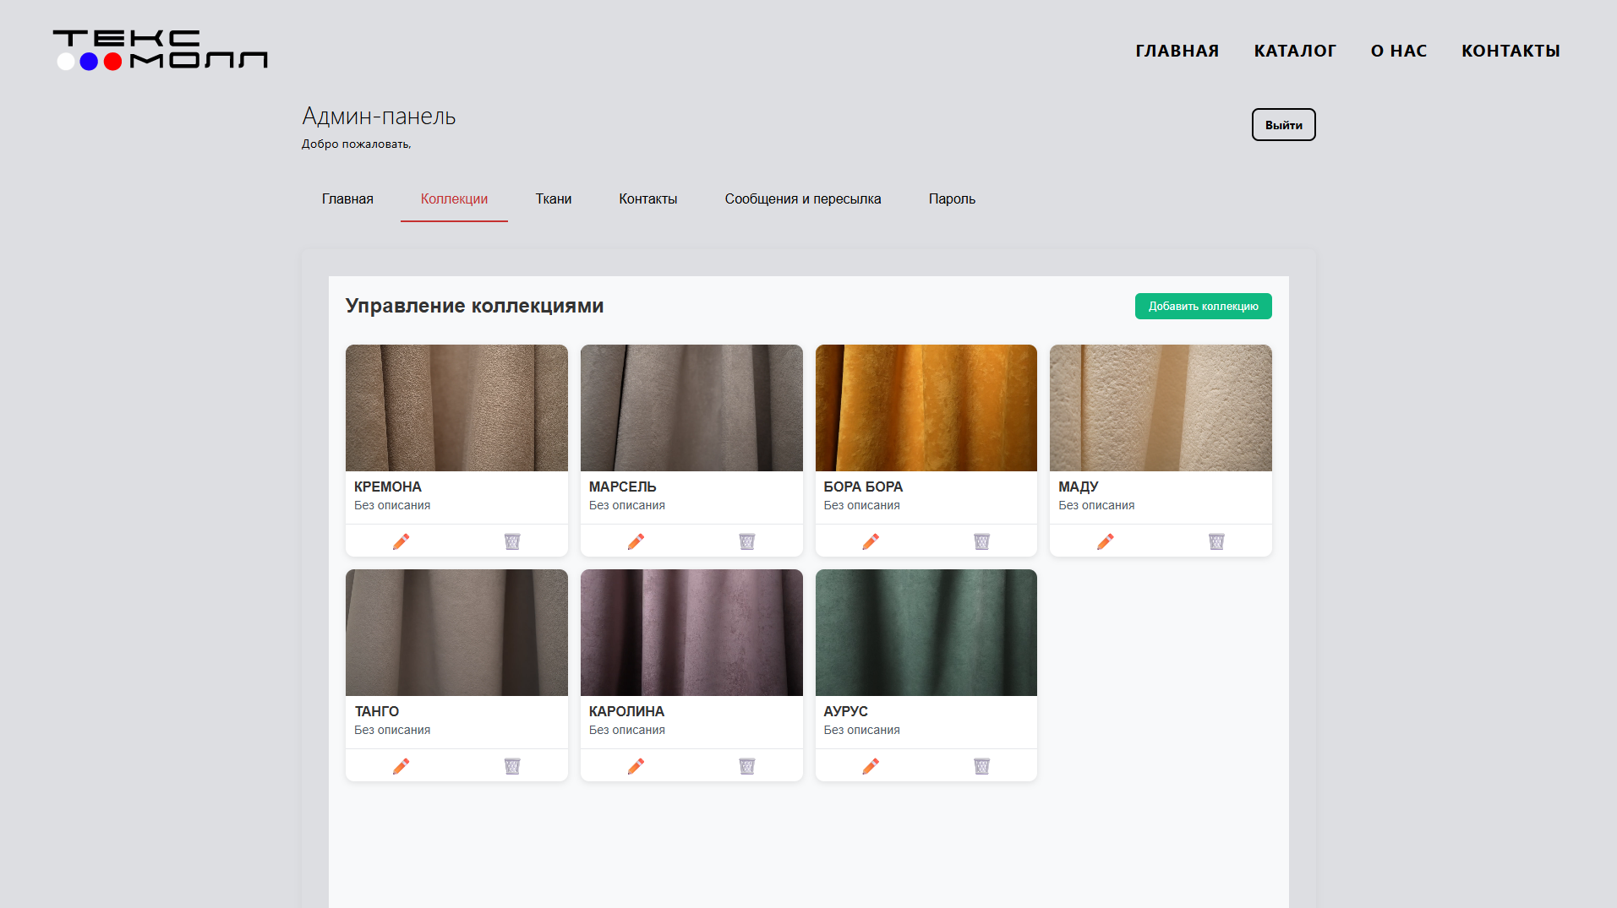Click the ТАНГО collection title

pyautogui.click(x=377, y=711)
